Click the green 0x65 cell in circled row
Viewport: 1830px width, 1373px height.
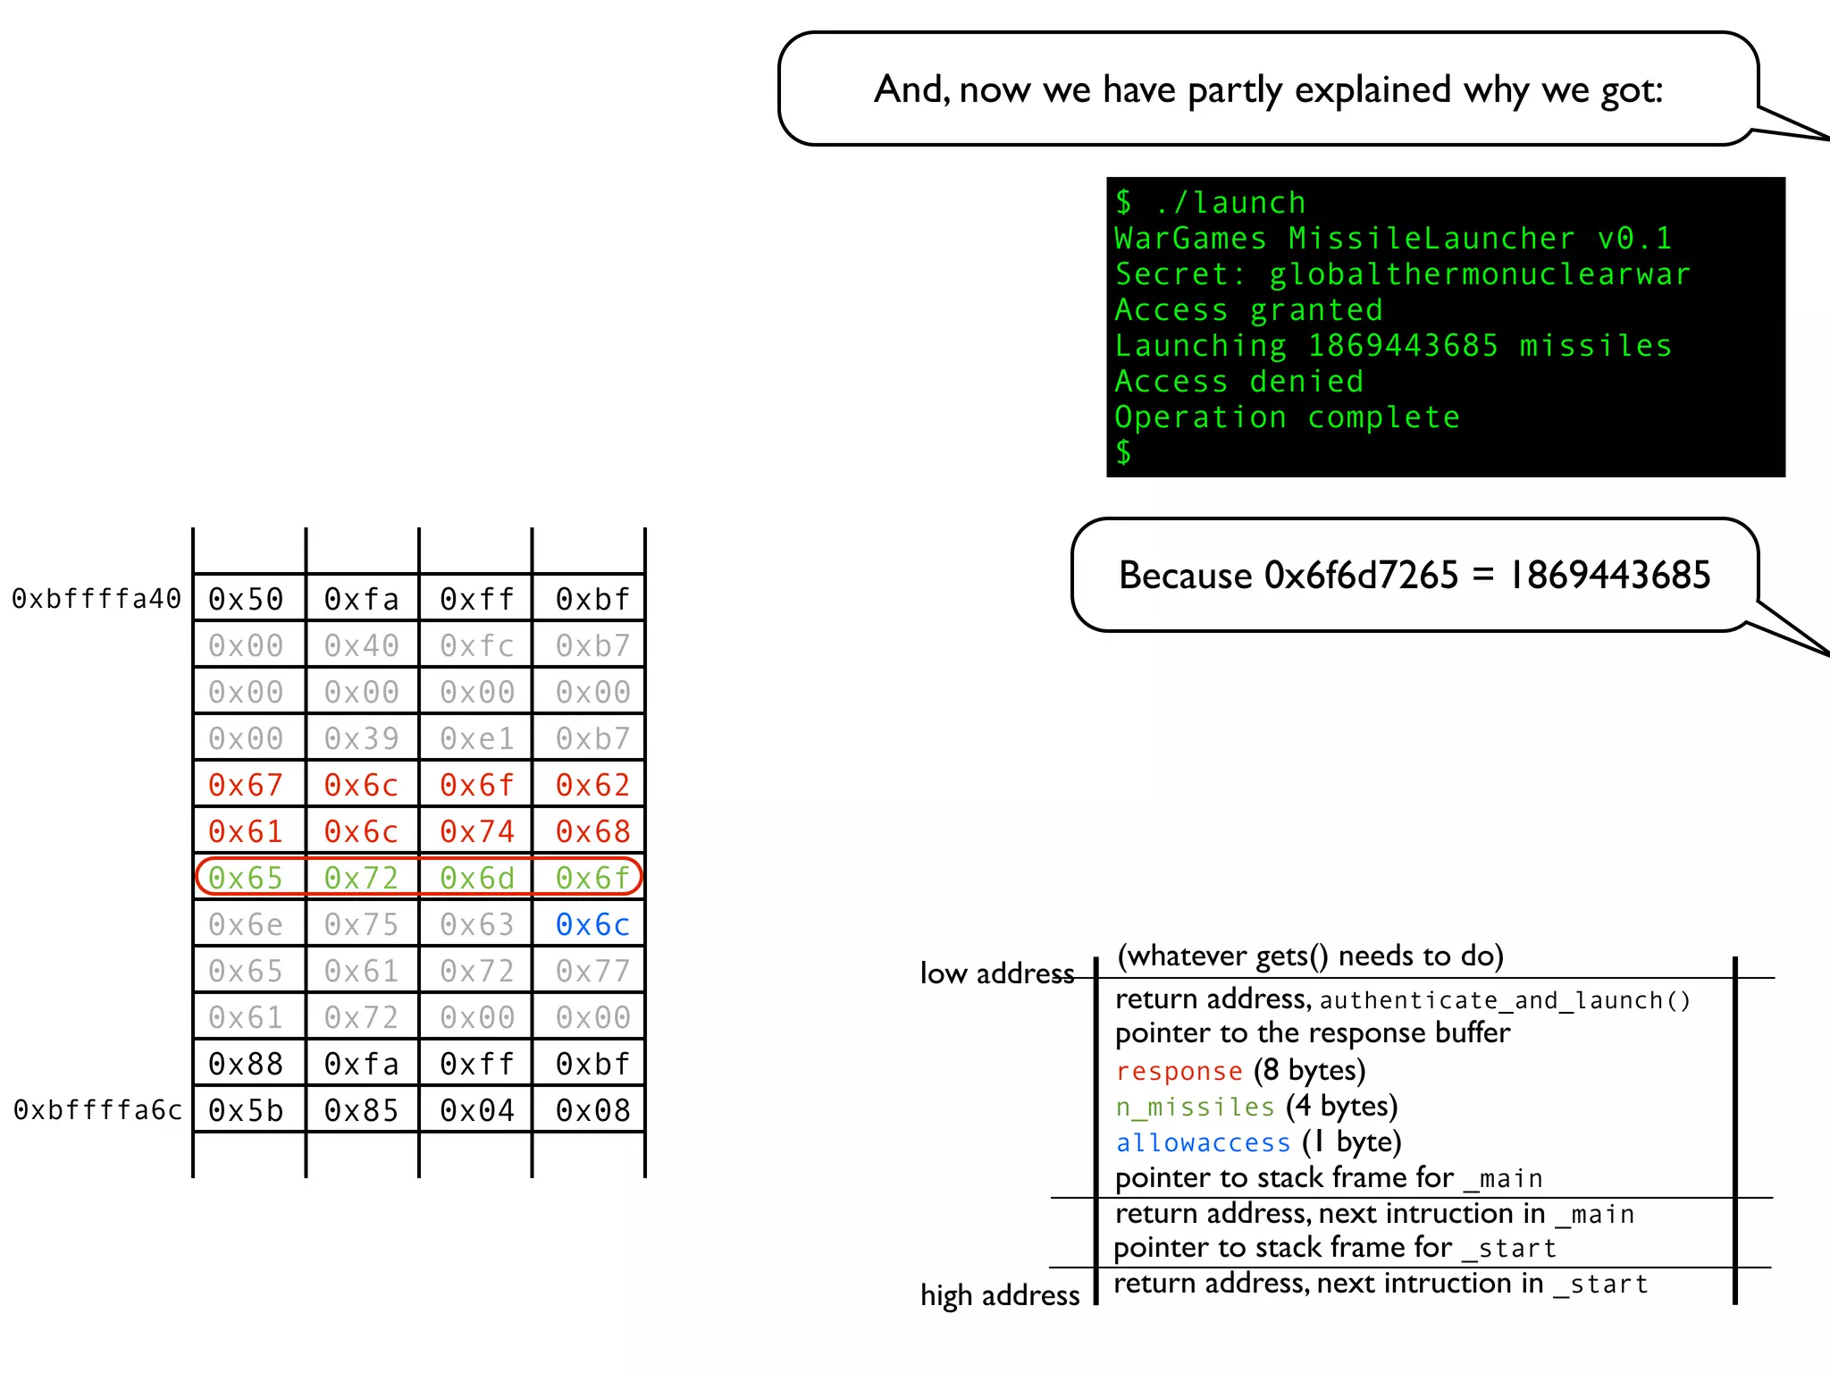coord(246,878)
